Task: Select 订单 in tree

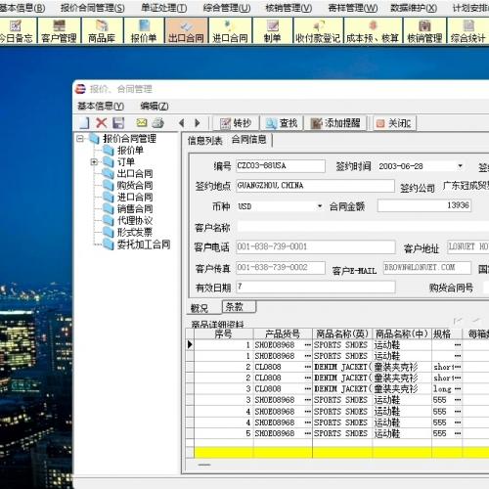Action: [126, 161]
